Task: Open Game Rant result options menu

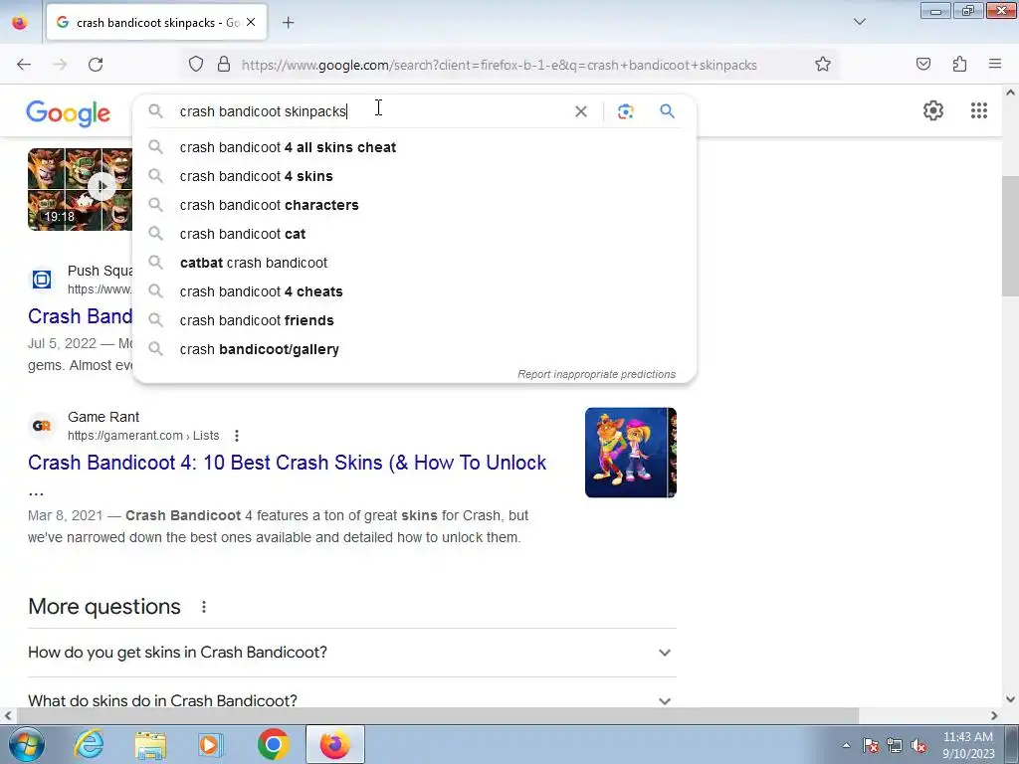Action: click(x=237, y=436)
